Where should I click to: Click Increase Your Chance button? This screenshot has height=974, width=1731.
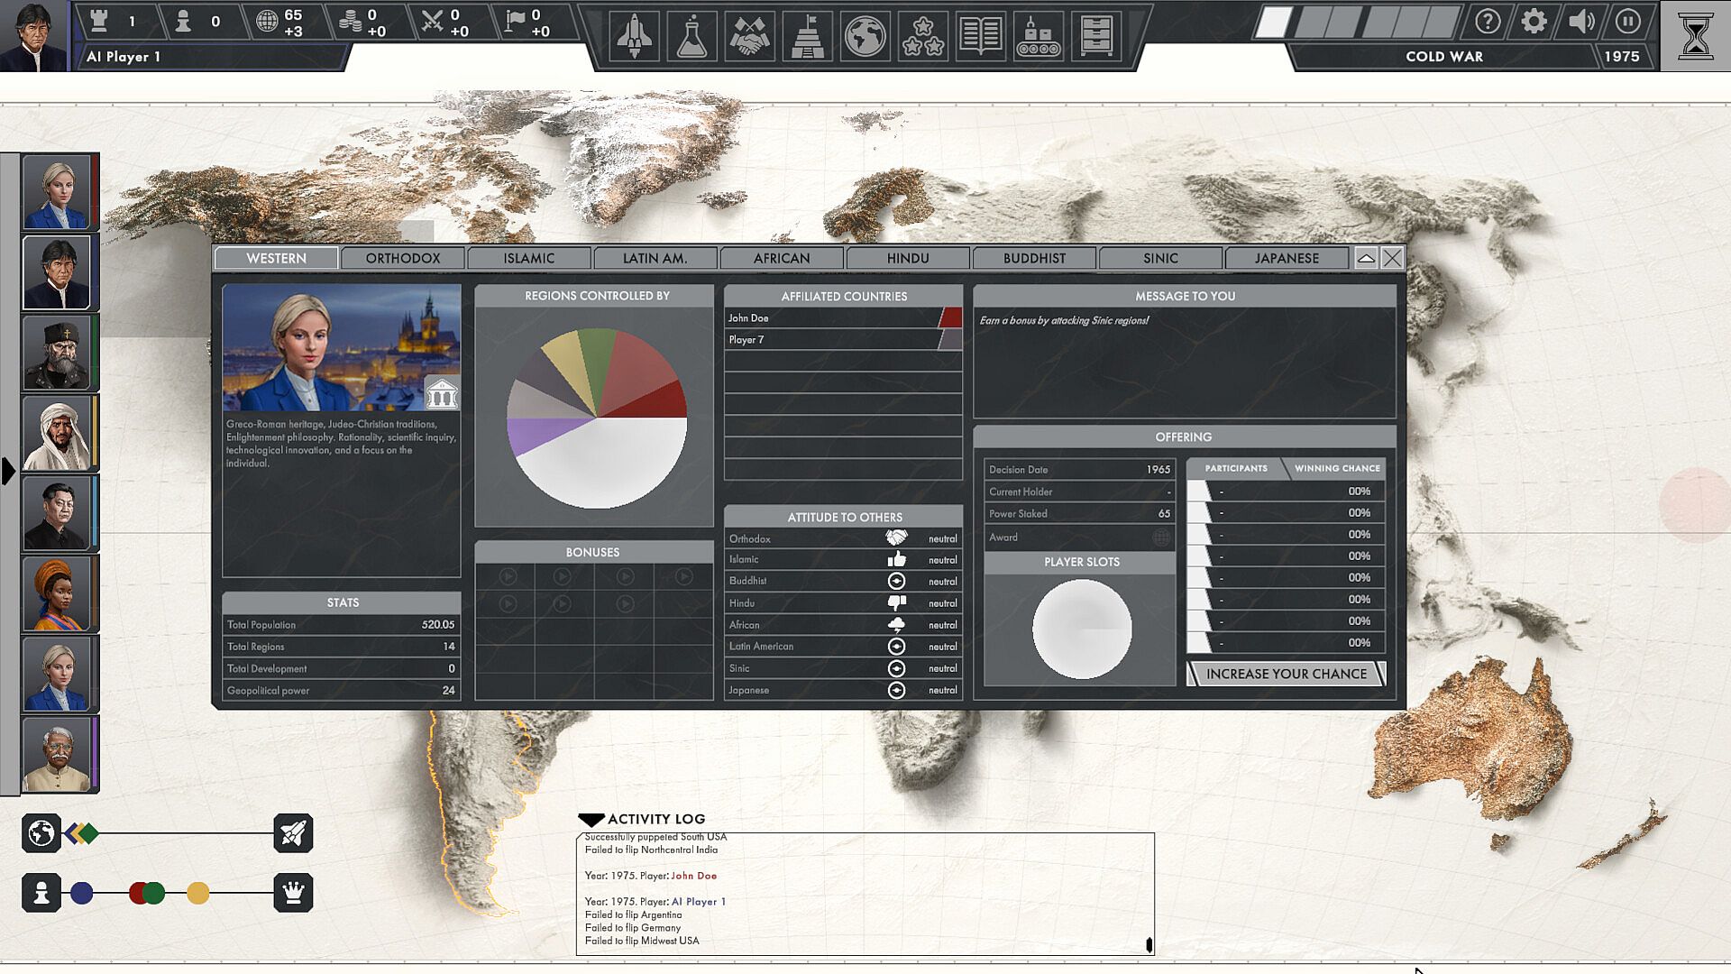[x=1286, y=674]
